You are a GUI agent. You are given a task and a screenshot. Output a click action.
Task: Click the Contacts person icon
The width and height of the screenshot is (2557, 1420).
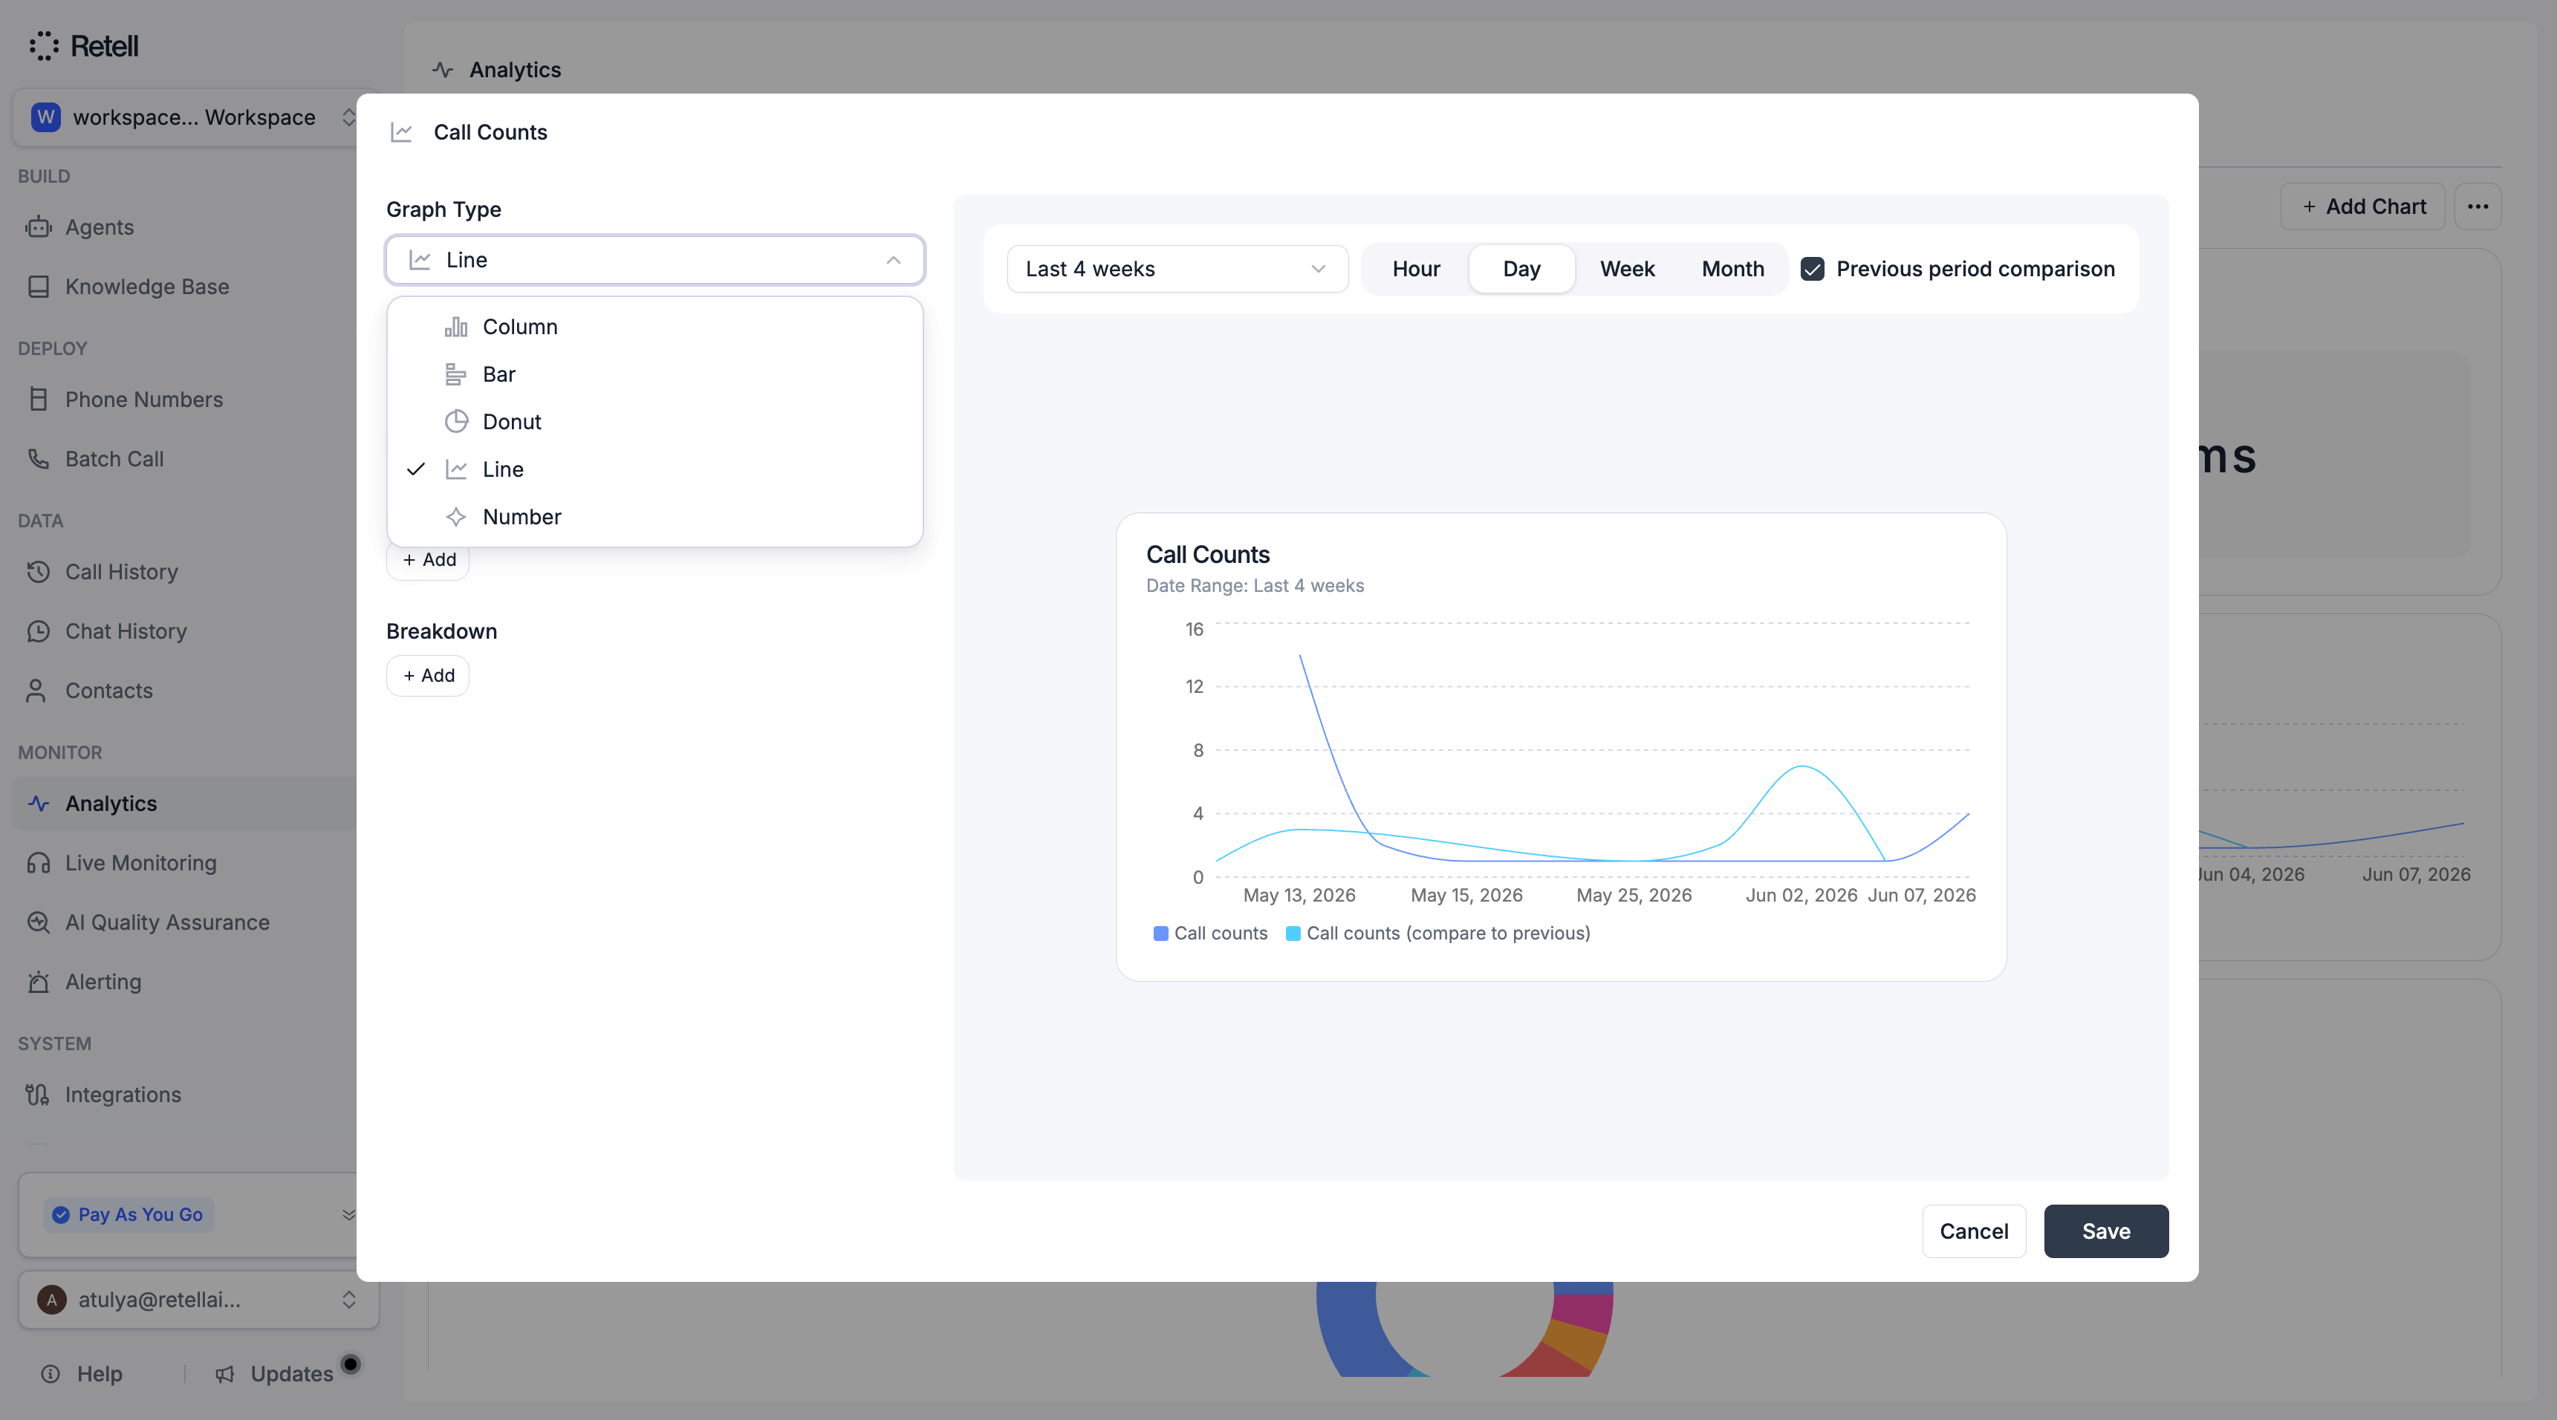point(36,691)
